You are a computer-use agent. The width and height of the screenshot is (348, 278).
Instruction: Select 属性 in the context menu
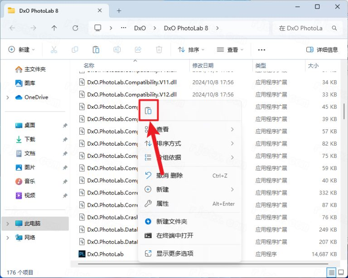pos(162,204)
